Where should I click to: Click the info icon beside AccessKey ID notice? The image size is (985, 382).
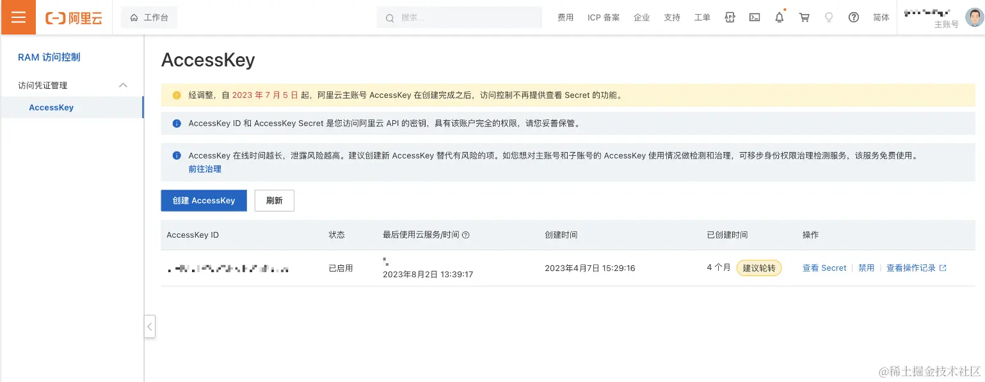coord(177,123)
